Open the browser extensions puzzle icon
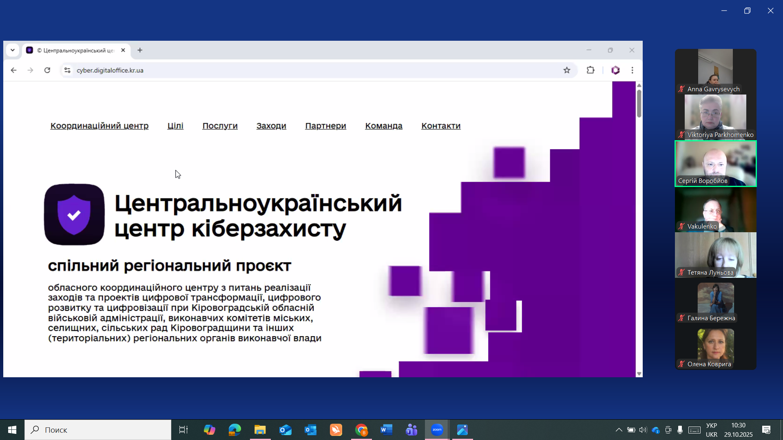The width and height of the screenshot is (783, 440). click(x=590, y=70)
